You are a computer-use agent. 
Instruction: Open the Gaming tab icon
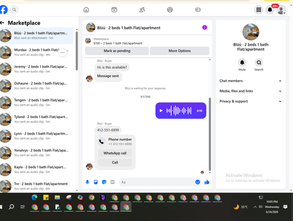197,9
